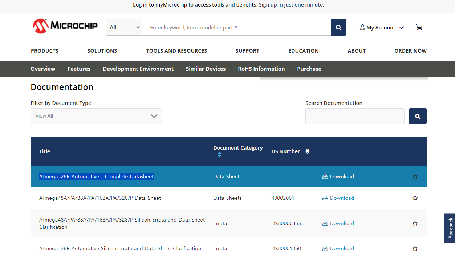Focus the main keyword search field

click(x=236, y=27)
